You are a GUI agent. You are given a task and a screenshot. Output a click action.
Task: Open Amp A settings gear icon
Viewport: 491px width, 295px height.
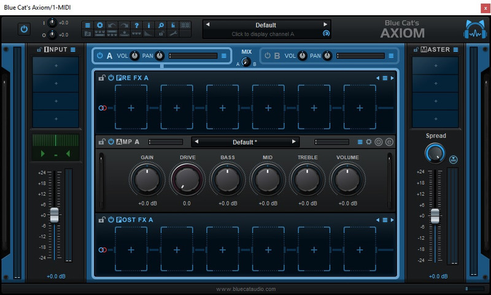point(369,142)
